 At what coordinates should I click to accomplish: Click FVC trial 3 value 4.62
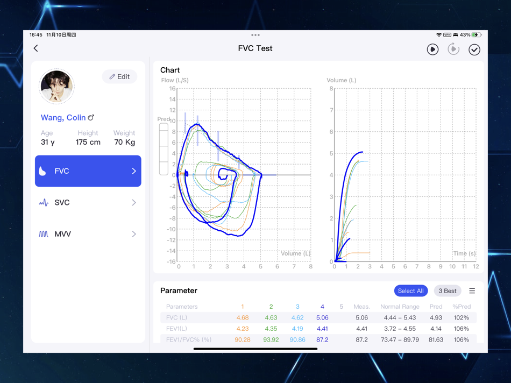coord(297,317)
